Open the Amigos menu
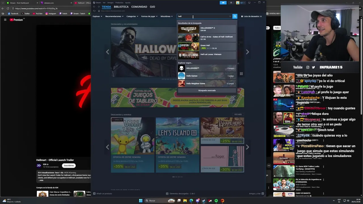Viewport: 363px width, 204px height. coord(110,3)
